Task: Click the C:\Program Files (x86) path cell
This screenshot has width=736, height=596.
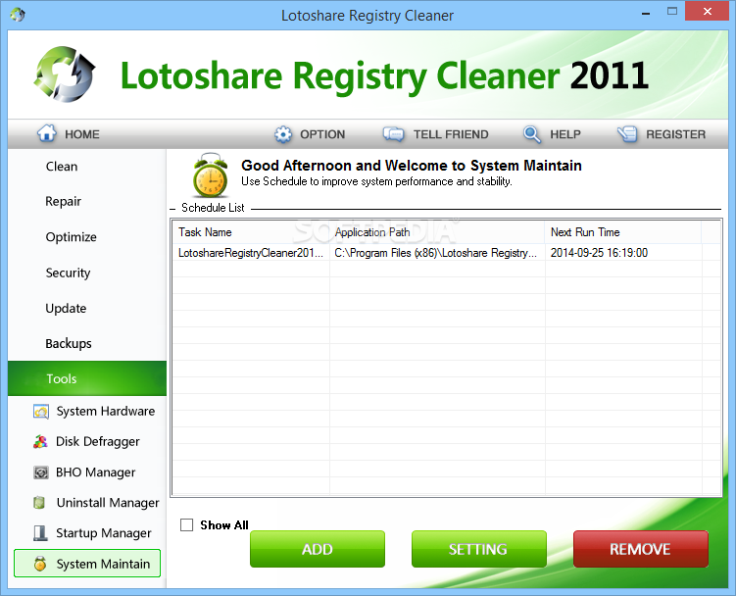Action: pos(437,253)
